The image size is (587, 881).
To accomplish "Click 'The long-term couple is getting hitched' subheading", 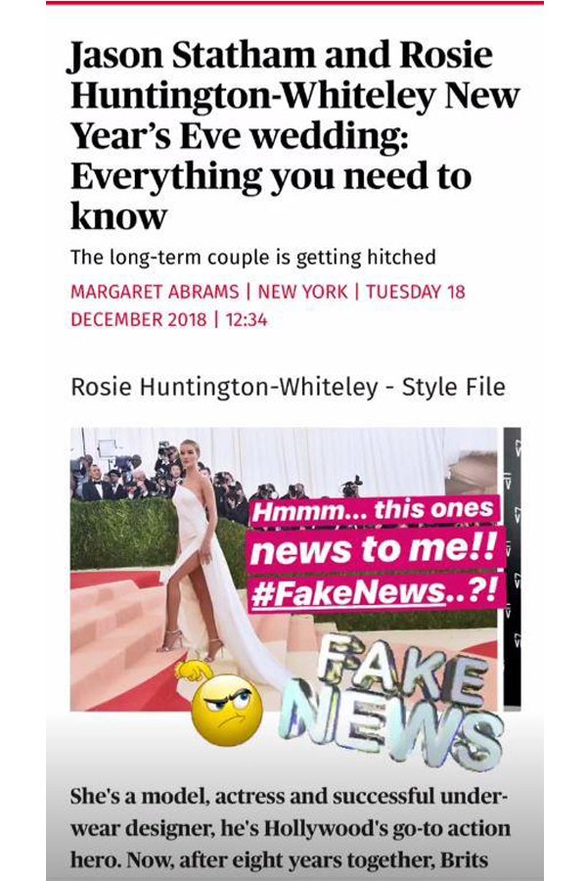I will tap(252, 257).
